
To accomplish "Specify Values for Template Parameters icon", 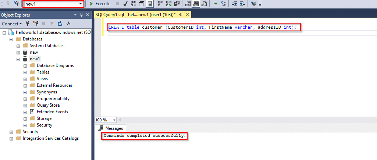I will (253, 4).
